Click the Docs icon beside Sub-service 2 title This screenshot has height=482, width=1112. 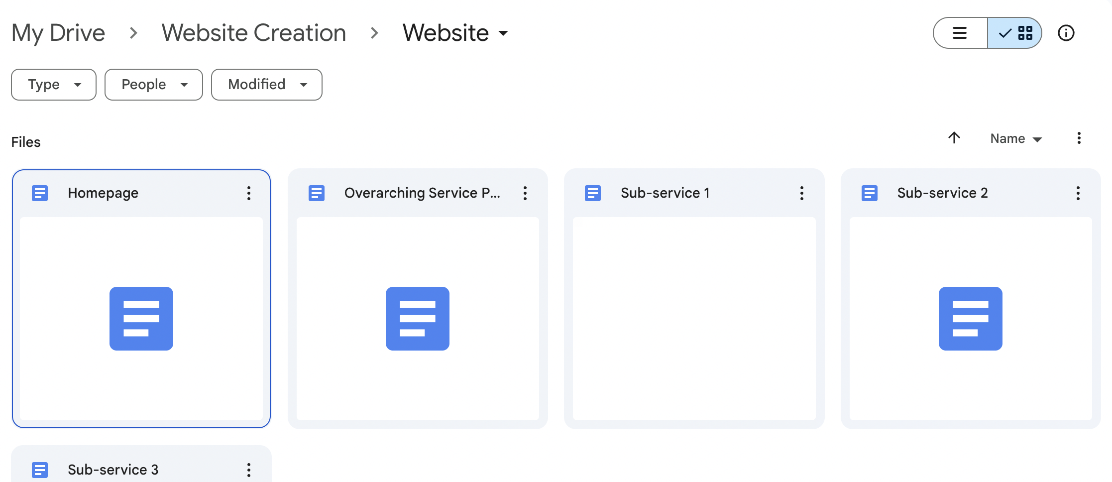pos(870,193)
